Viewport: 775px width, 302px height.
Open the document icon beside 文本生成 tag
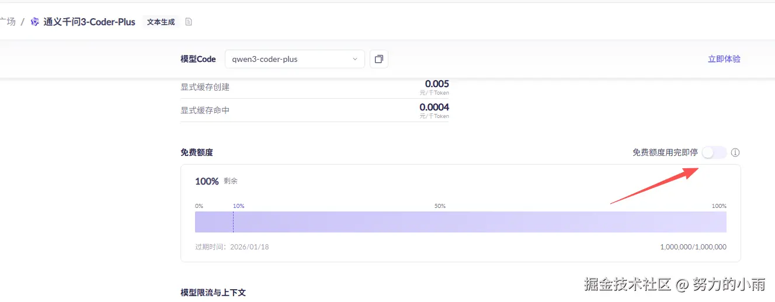(189, 22)
